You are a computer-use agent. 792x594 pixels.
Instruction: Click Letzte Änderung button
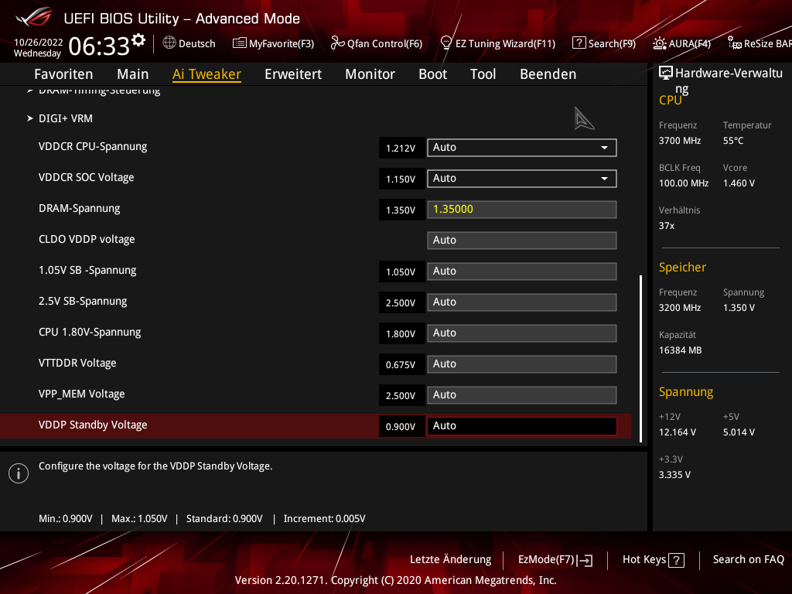(451, 559)
